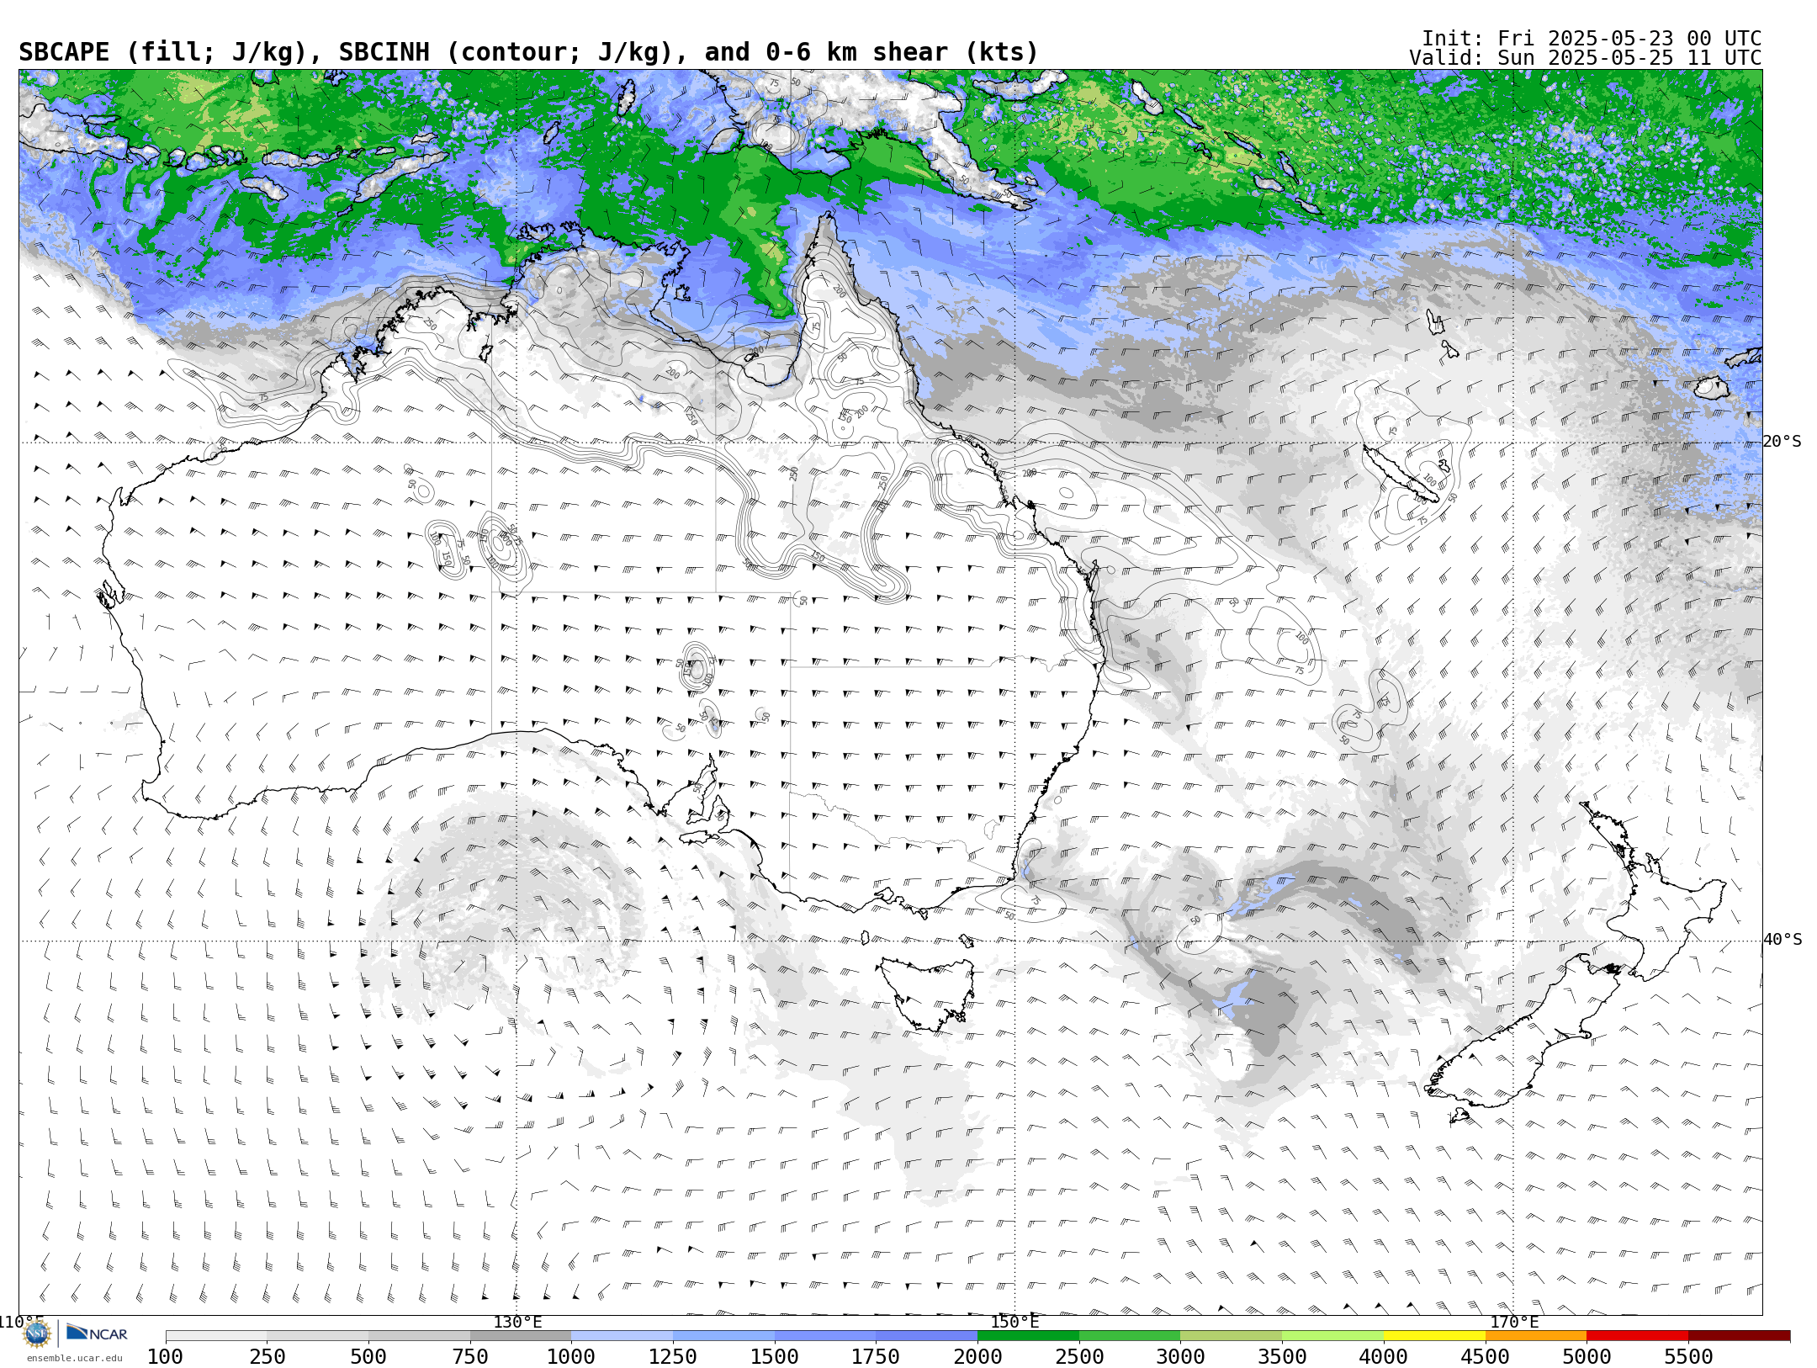The height and width of the screenshot is (1368, 1817).
Task: Click the red 5000–5500 colorbar segment
Action: tap(1638, 1336)
